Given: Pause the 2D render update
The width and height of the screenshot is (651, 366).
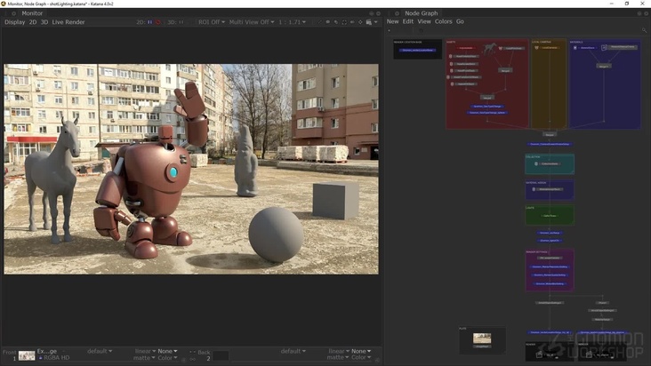Looking at the screenshot, I should (x=150, y=22).
